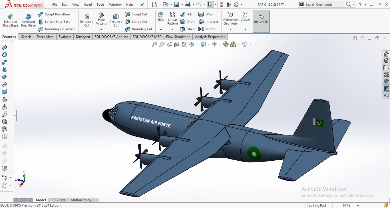Open the Options gear dropdown arrow
The height and width of the screenshot is (208, 390).
(x=242, y=5)
